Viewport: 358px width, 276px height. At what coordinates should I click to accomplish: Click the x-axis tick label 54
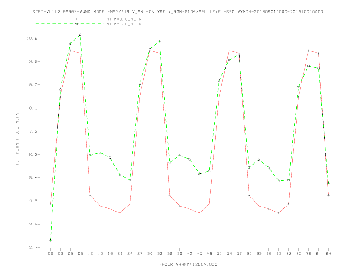pos(229,253)
